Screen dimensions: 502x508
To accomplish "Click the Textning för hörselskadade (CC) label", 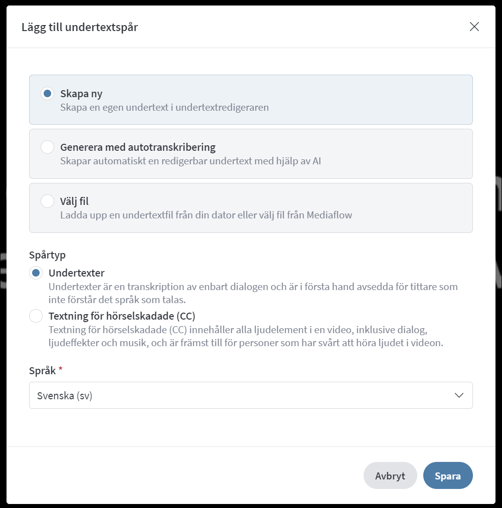I will coord(122,316).
